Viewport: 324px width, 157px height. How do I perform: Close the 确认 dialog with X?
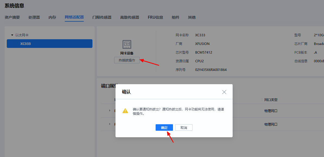pyautogui.click(x=224, y=92)
